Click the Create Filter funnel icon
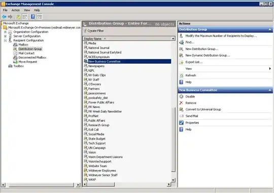The width and height of the screenshot is (274, 193). pos(85,31)
